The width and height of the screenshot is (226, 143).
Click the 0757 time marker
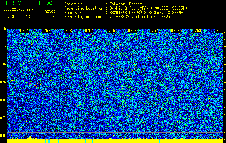(154, 31)
